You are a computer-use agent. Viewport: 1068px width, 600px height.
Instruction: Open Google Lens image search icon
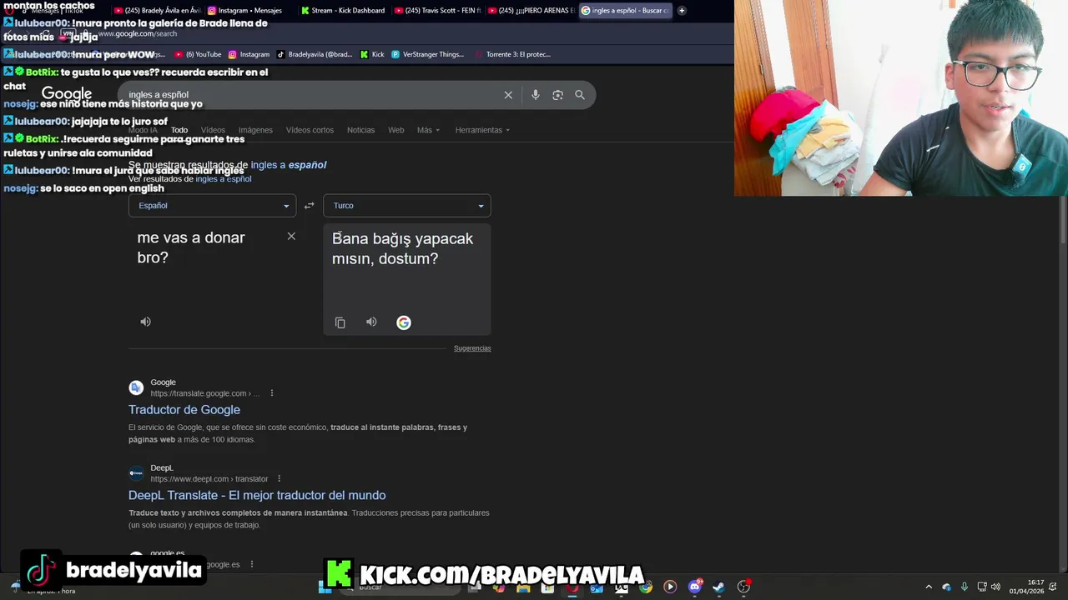557,95
